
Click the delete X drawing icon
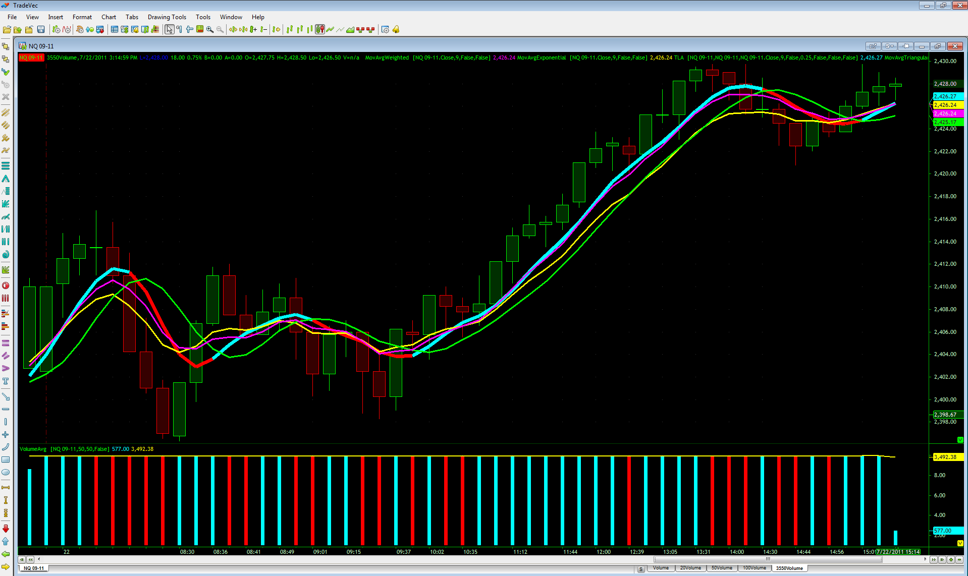pos(6,97)
